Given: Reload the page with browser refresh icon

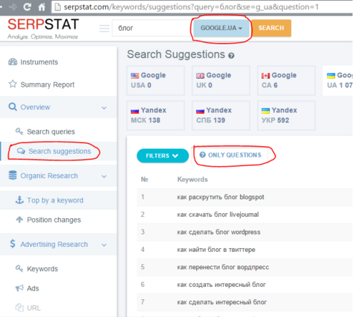Looking at the screenshot, I should point(27,6).
